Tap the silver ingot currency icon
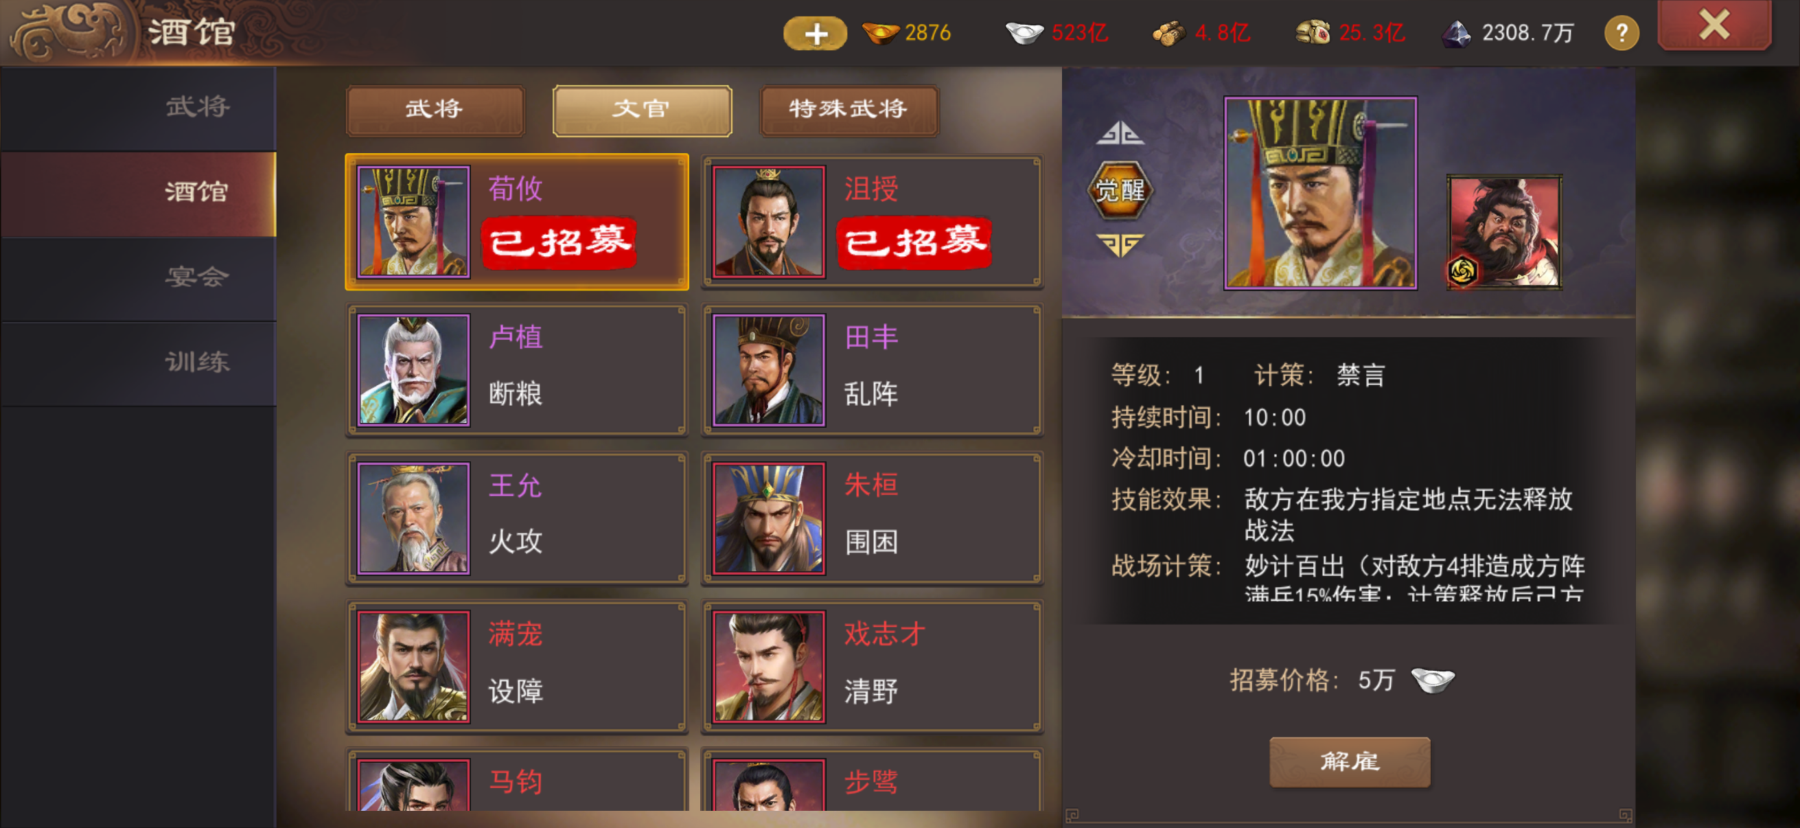This screenshot has width=1800, height=828. pos(1024,32)
